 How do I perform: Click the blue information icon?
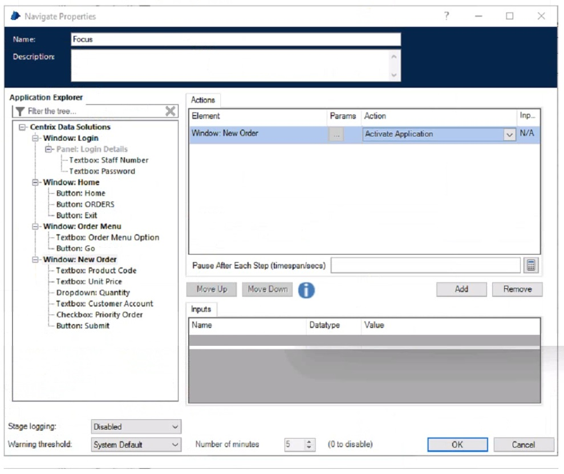[306, 289]
